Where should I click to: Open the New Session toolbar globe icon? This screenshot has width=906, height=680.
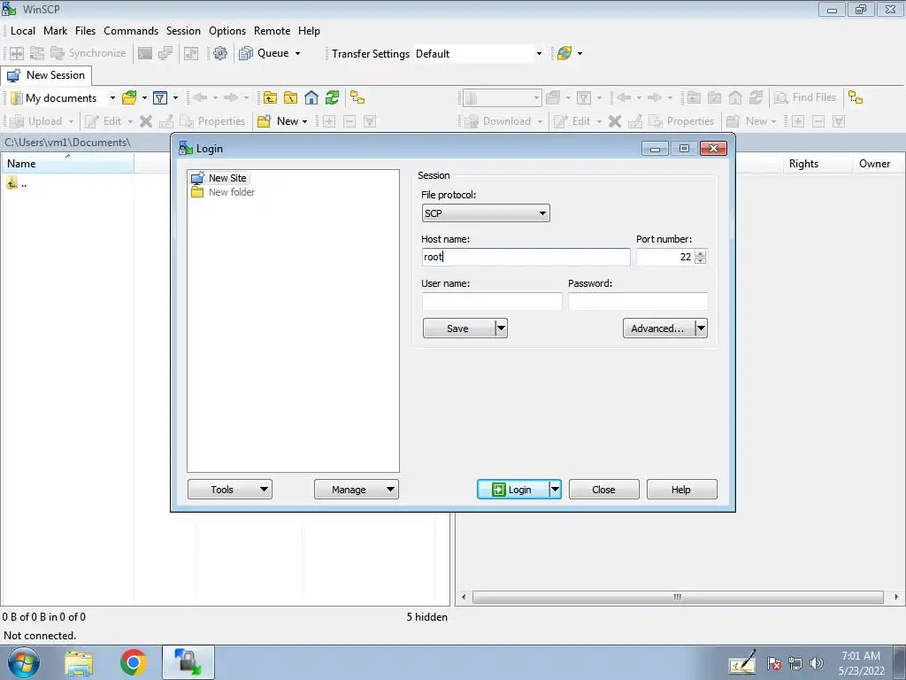564,53
